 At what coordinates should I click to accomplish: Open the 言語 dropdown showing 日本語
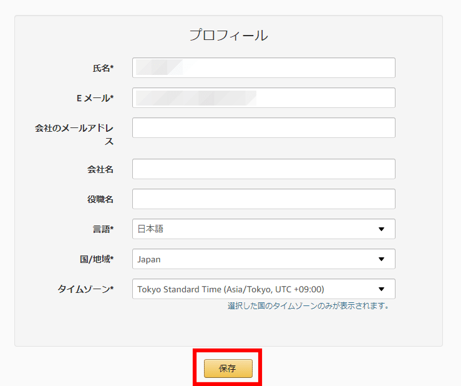tap(264, 229)
